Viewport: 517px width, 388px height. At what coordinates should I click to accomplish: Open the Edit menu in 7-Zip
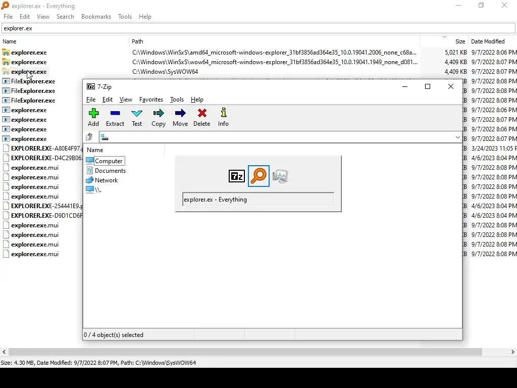pyautogui.click(x=108, y=100)
